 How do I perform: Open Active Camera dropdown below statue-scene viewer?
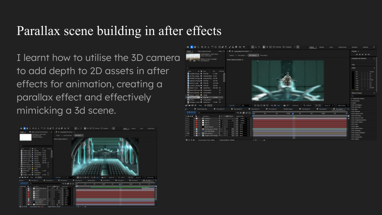343,106
